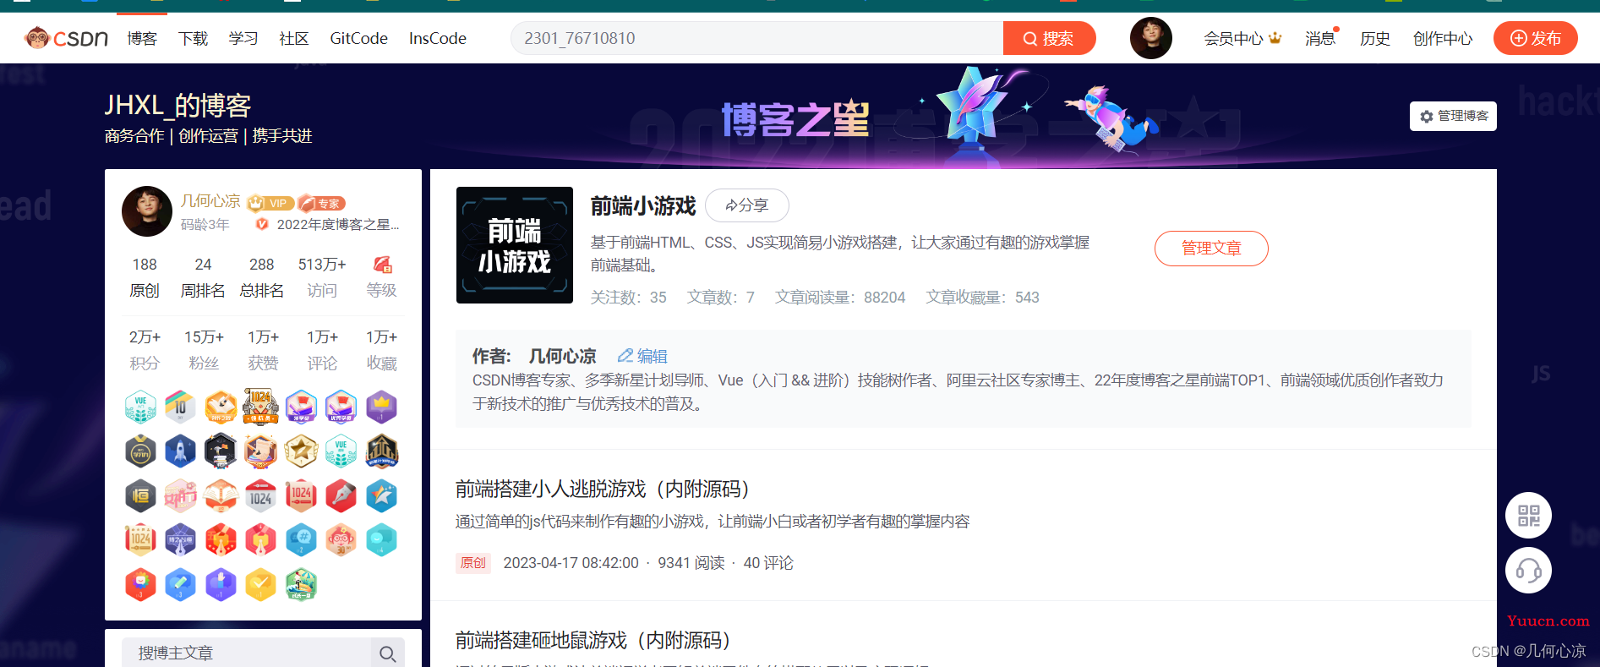Open the profile avatar in sidebar

tap(147, 211)
